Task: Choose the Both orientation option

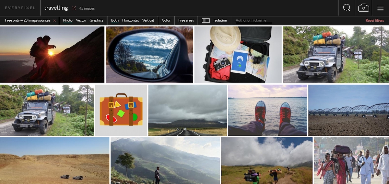Action: click(x=115, y=20)
